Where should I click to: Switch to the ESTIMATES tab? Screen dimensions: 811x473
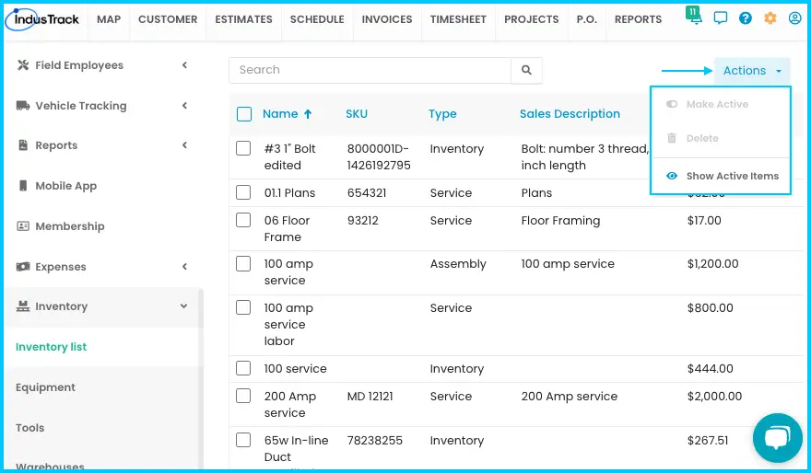click(x=243, y=19)
